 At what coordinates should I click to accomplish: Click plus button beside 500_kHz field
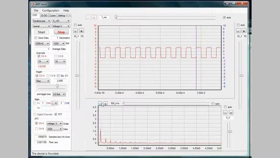click(x=105, y=104)
